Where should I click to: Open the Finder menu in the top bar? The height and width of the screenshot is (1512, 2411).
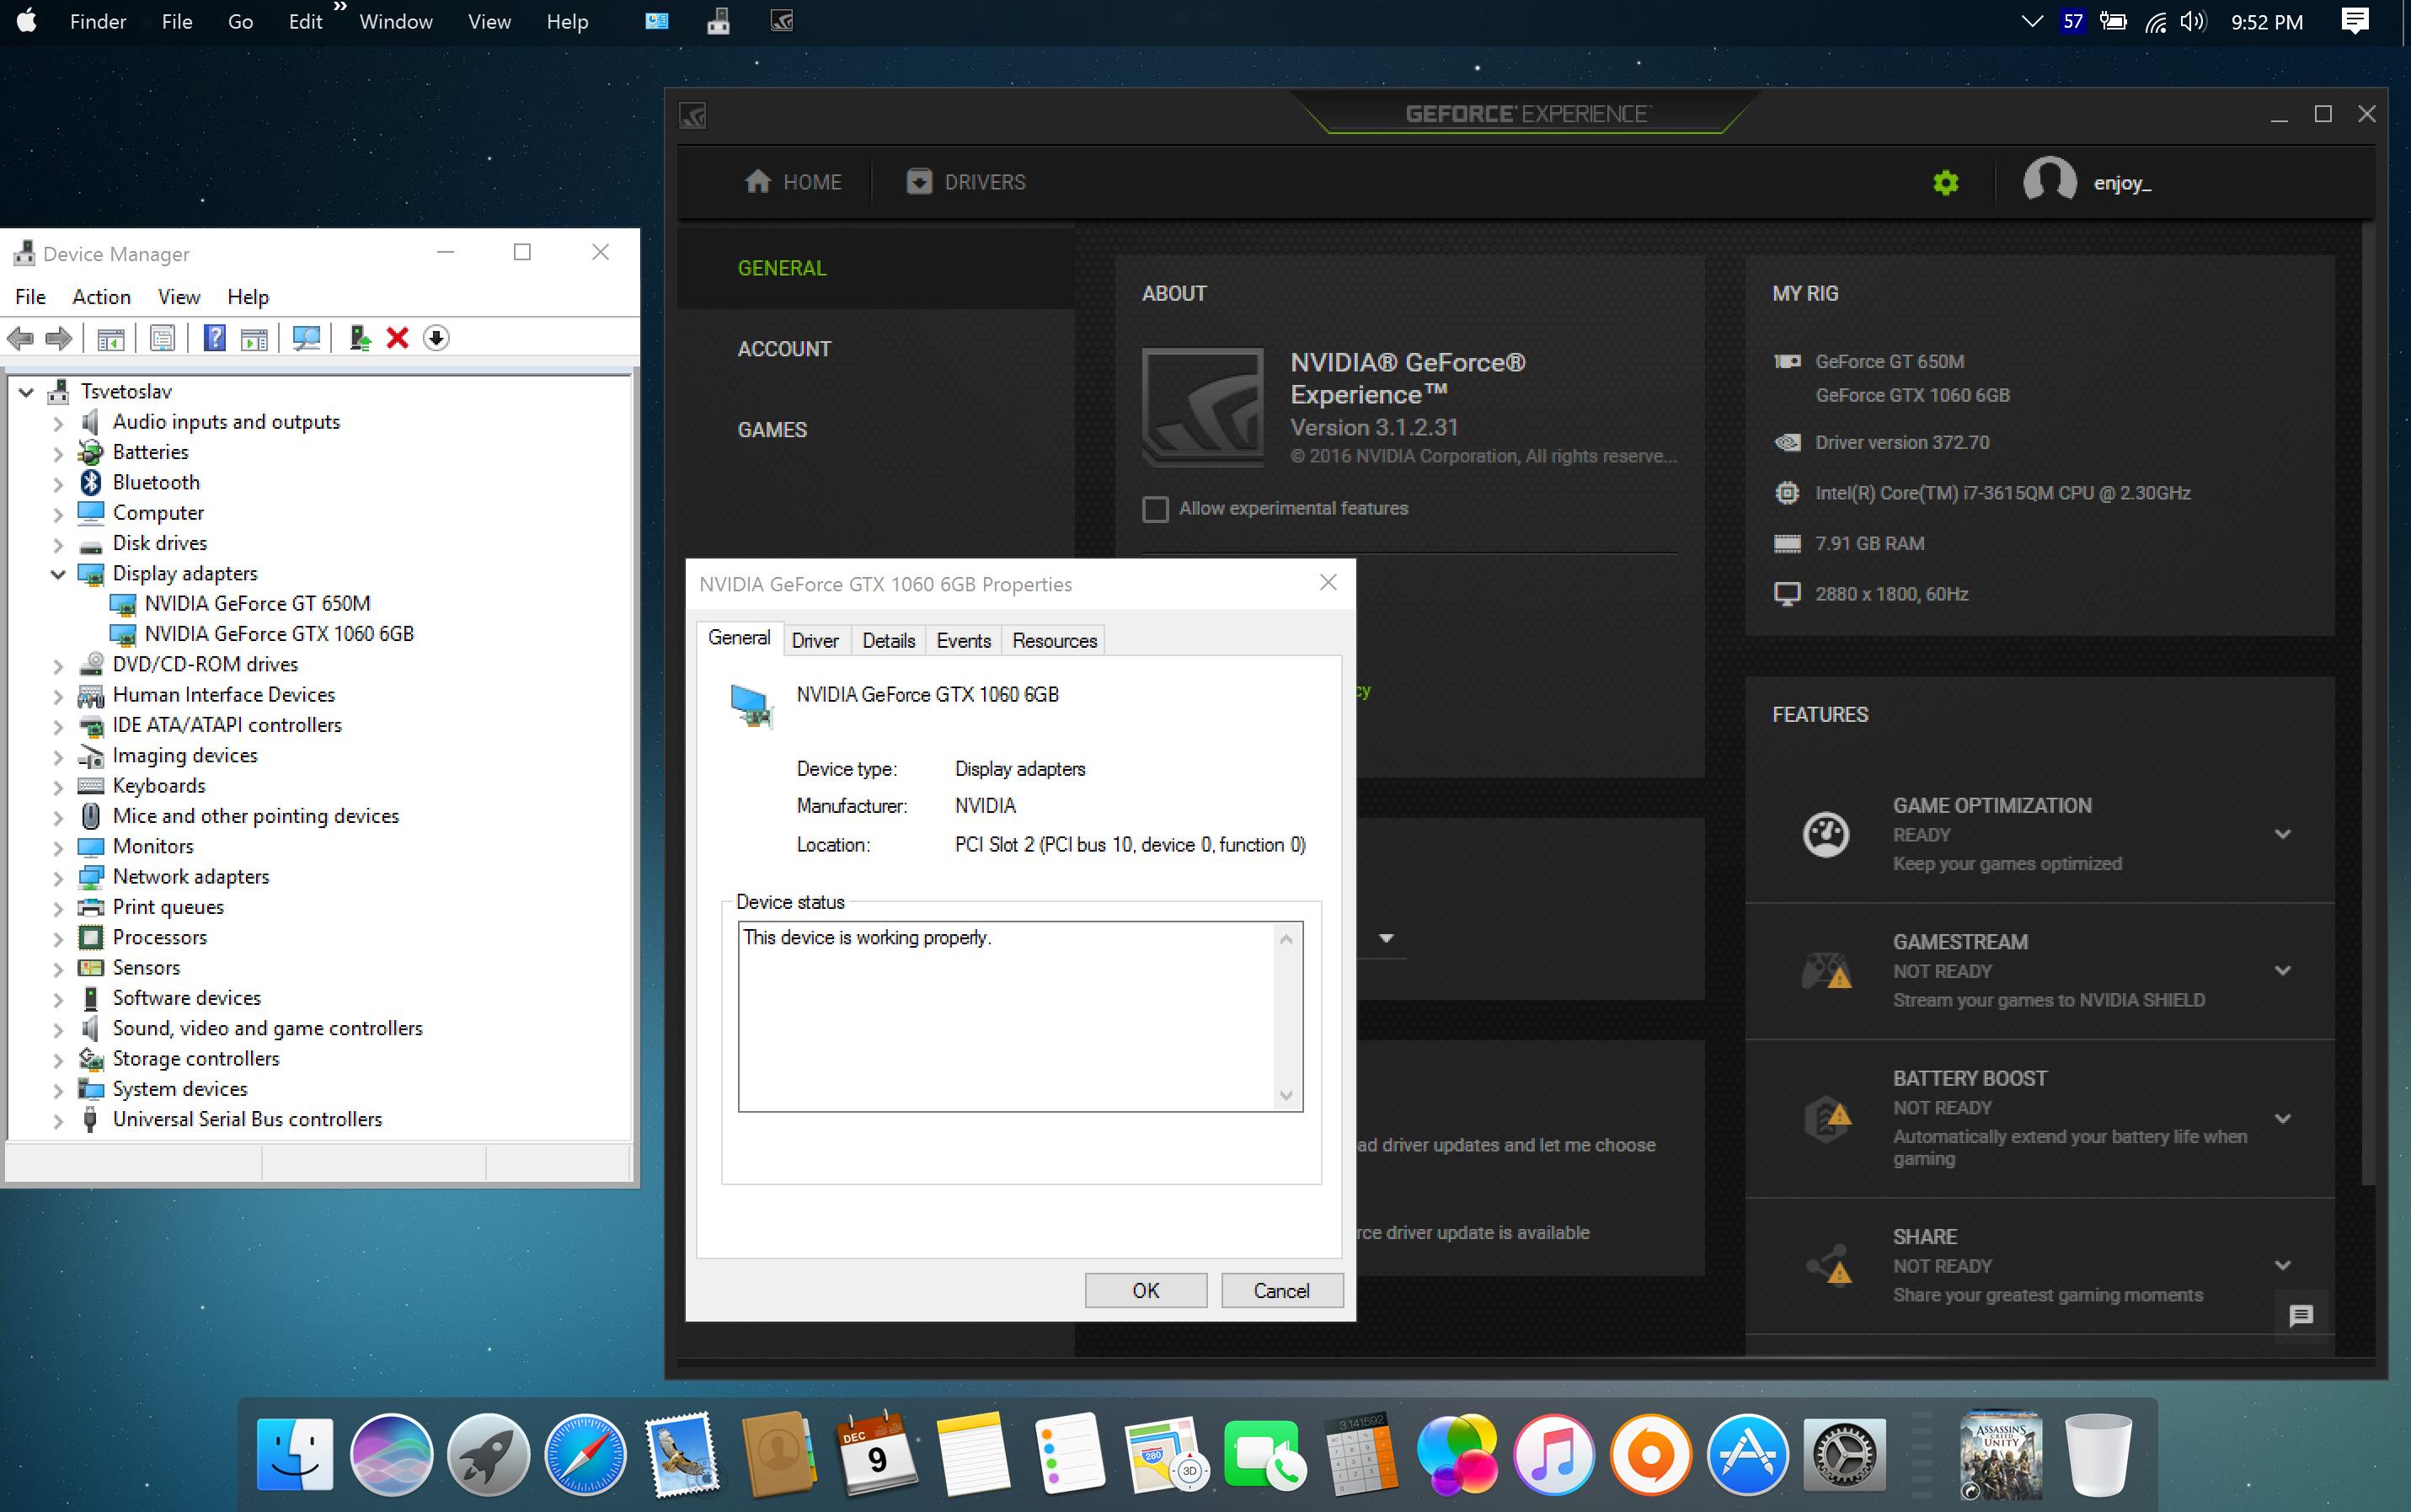point(98,21)
